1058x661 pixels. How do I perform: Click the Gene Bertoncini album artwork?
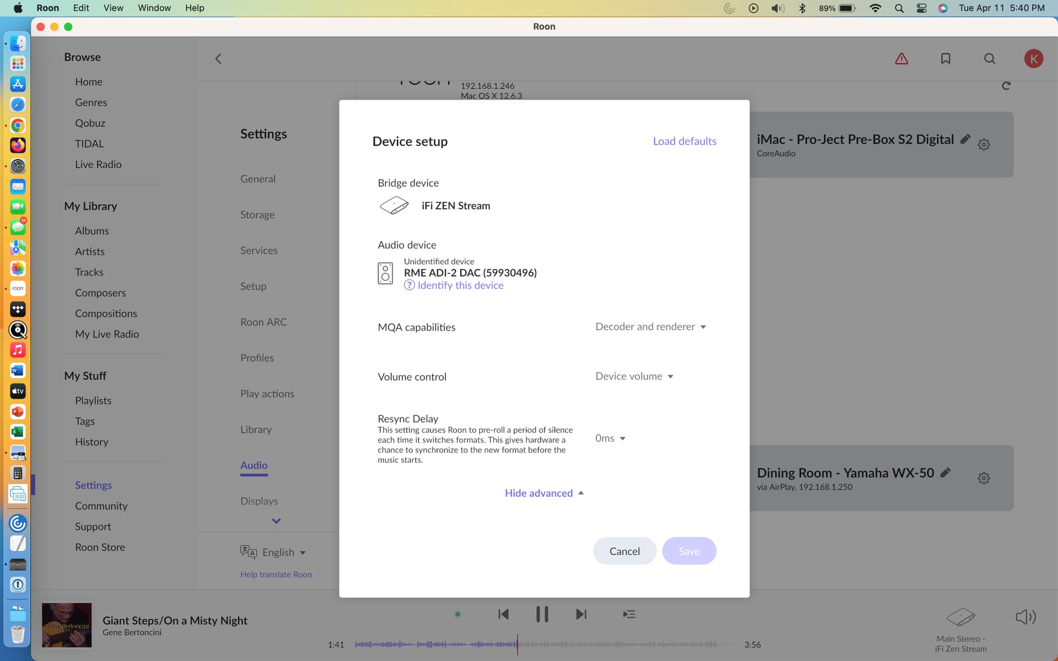click(x=67, y=625)
